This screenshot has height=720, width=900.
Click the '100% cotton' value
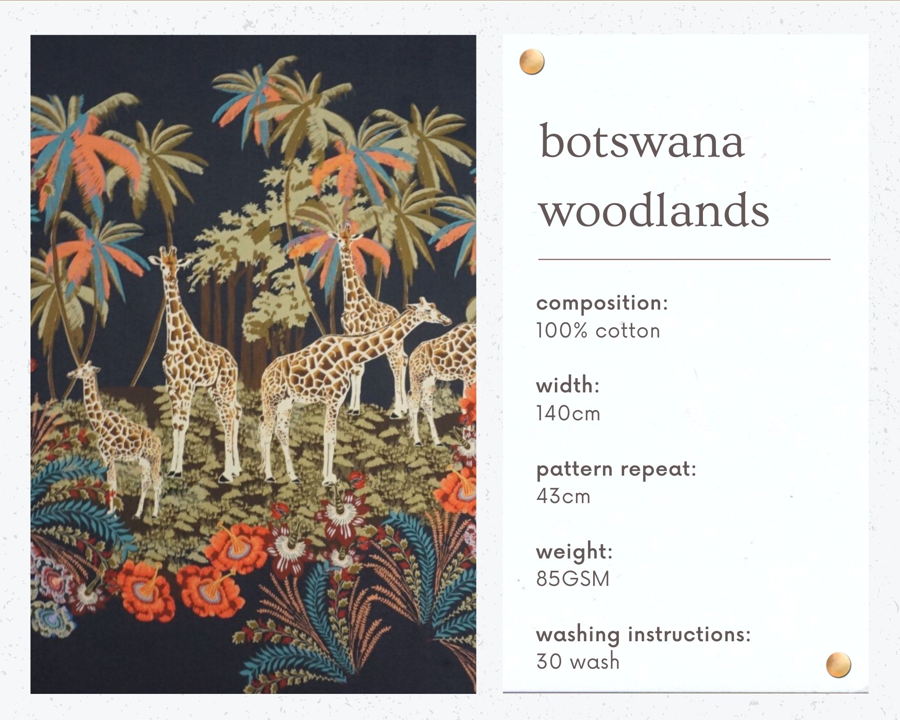click(598, 331)
